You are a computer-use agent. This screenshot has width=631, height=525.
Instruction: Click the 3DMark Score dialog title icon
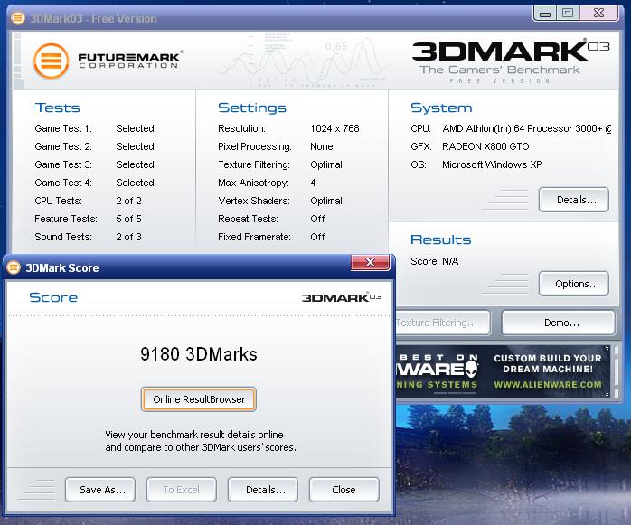[x=14, y=267]
